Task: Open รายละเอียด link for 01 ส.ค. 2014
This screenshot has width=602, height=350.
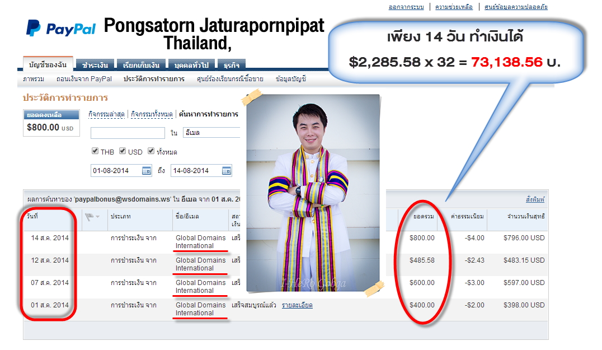Action: coord(297,305)
